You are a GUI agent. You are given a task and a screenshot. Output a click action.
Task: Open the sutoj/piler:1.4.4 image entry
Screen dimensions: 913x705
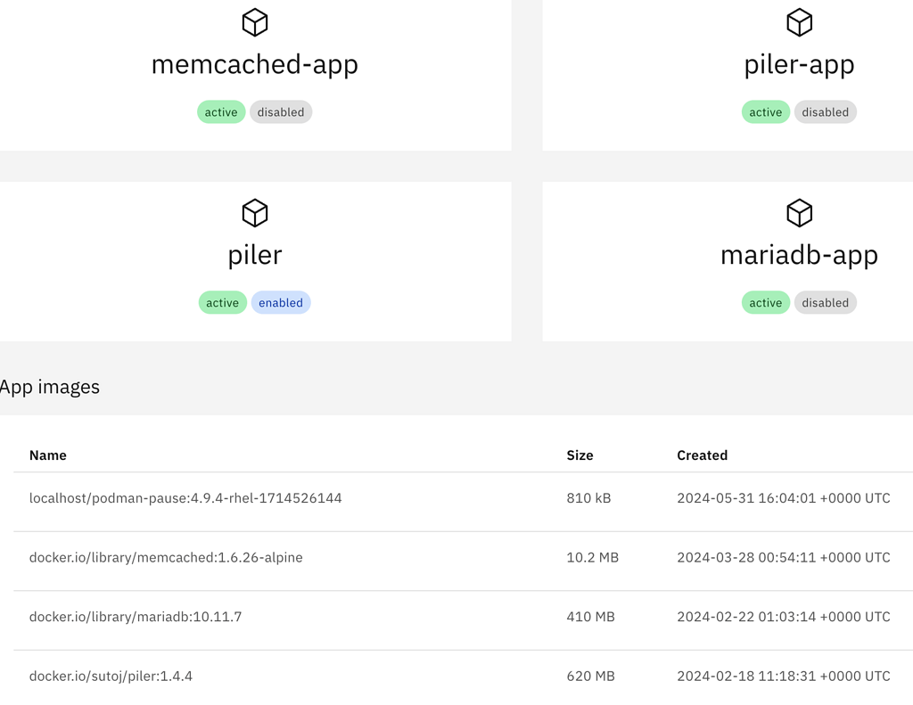click(111, 676)
